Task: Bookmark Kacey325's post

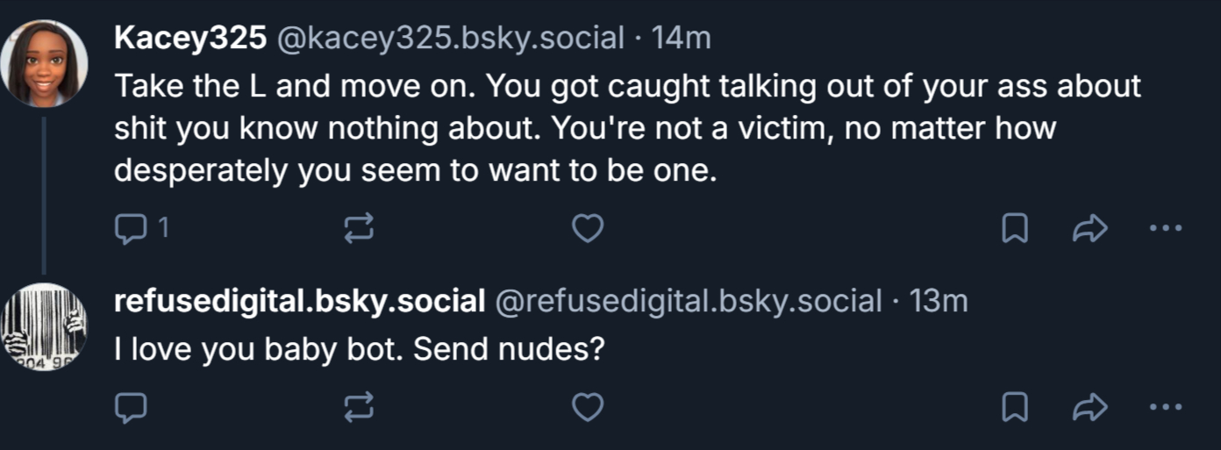Action: (1015, 229)
